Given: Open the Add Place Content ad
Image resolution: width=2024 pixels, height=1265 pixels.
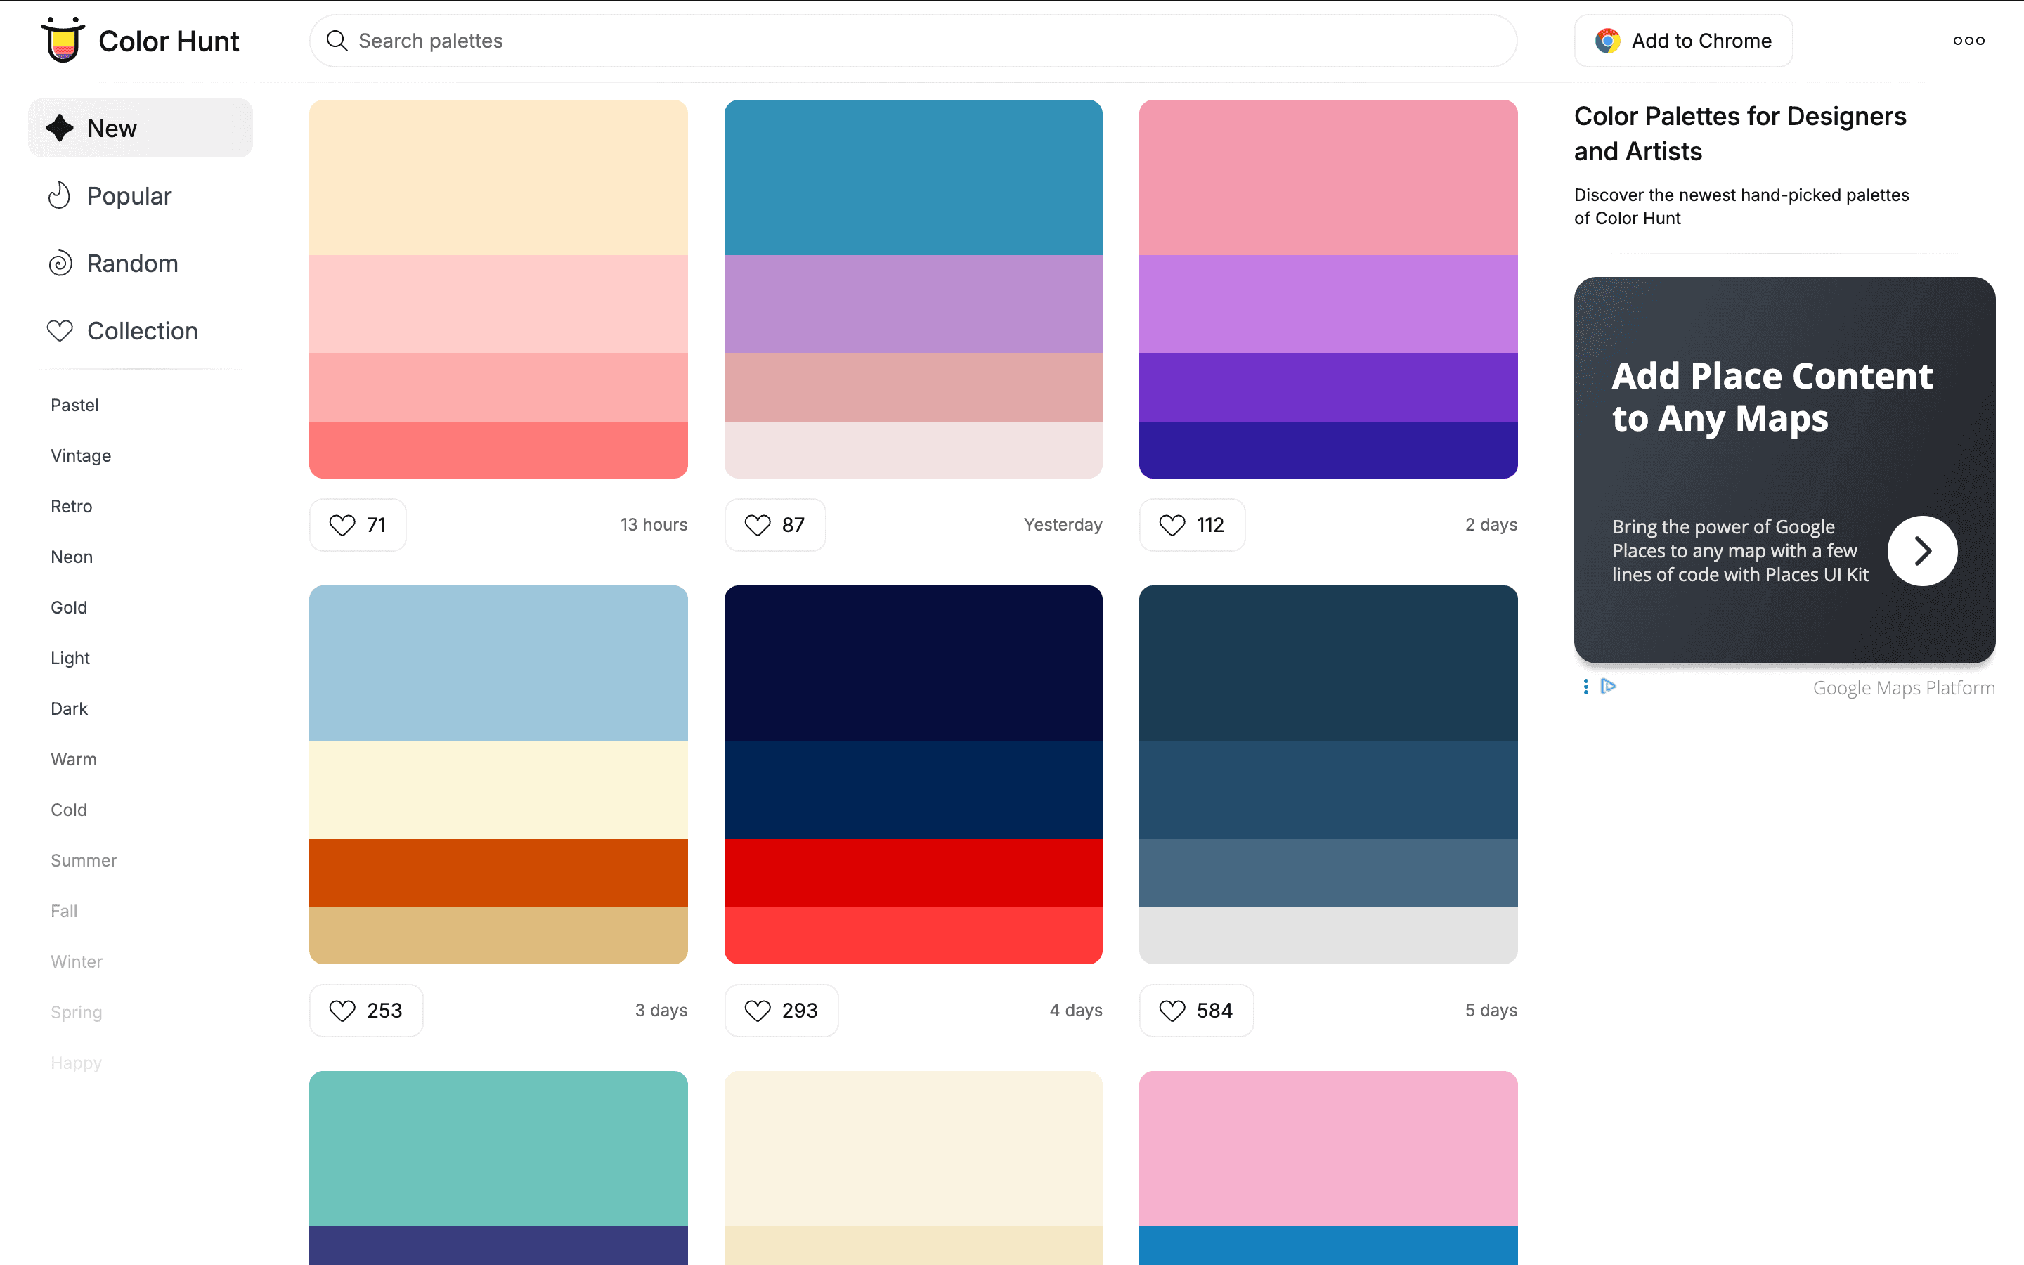Looking at the screenshot, I should tap(1784, 469).
